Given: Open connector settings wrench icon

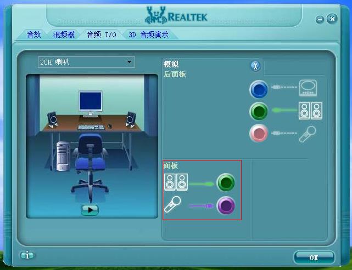Looking at the screenshot, I should [255, 66].
